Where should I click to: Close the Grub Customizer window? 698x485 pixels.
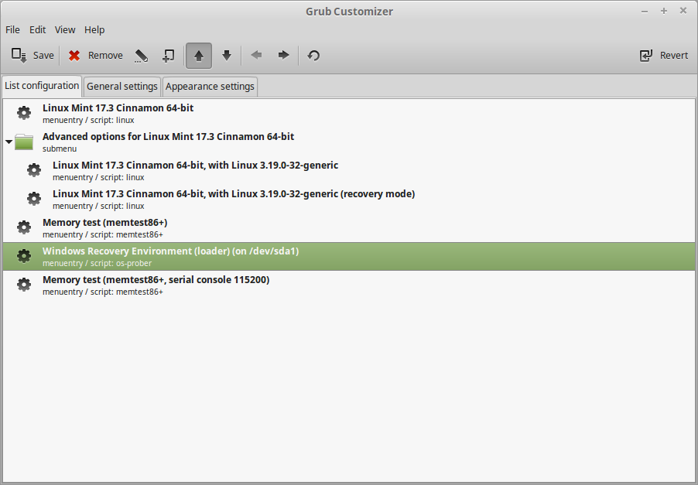(683, 11)
